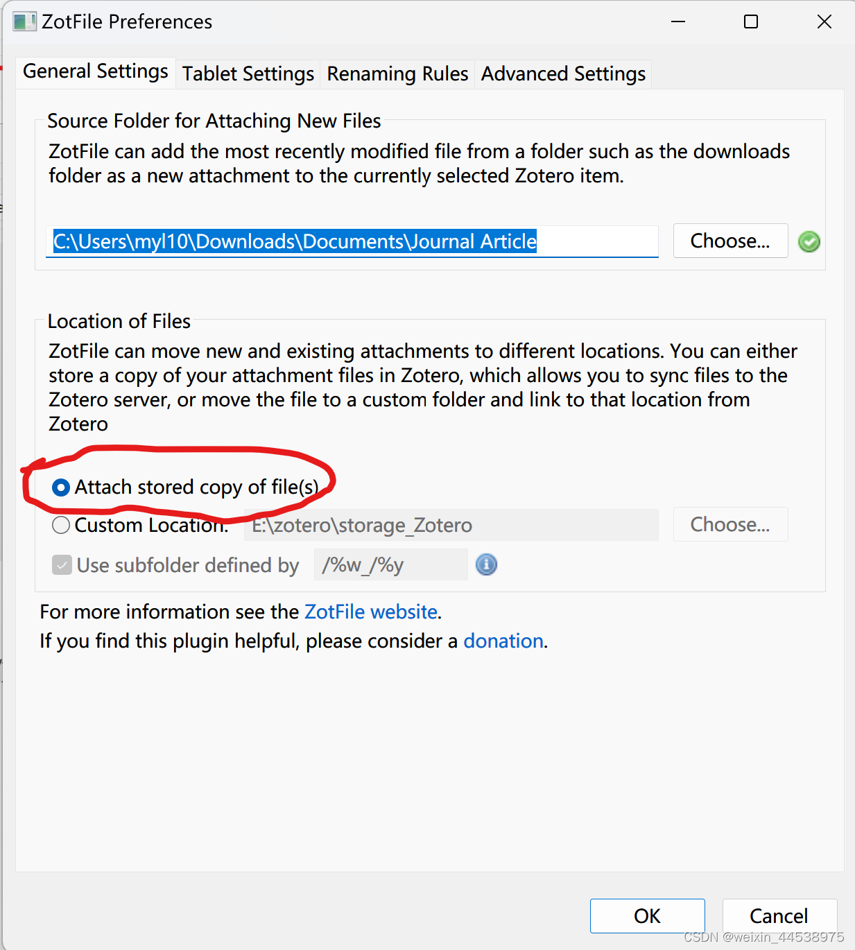The width and height of the screenshot is (855, 950).
Task: Open the Advanced Settings tab
Action: click(563, 74)
